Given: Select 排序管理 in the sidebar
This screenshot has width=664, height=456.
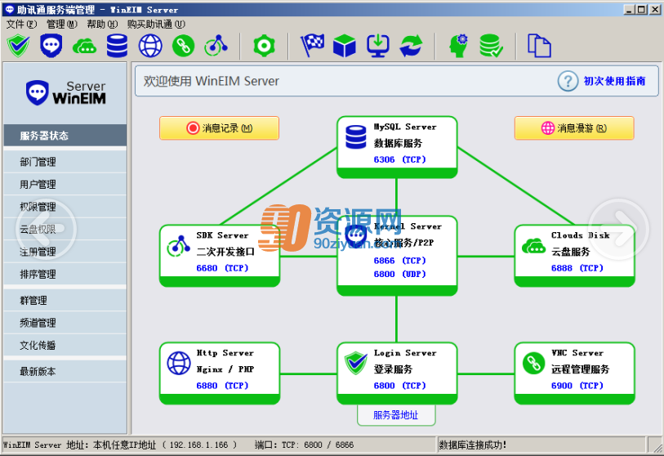Looking at the screenshot, I should (x=65, y=274).
